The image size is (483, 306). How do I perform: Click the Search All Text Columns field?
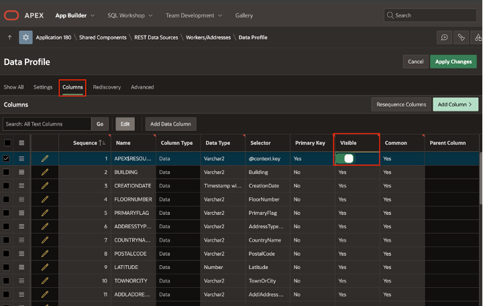click(x=46, y=123)
